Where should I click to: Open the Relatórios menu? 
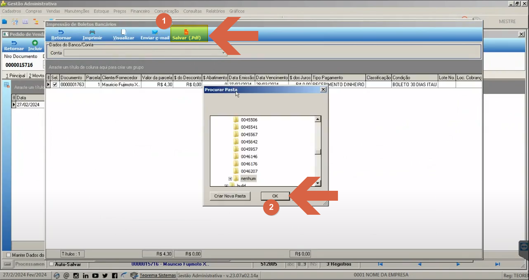(x=215, y=11)
